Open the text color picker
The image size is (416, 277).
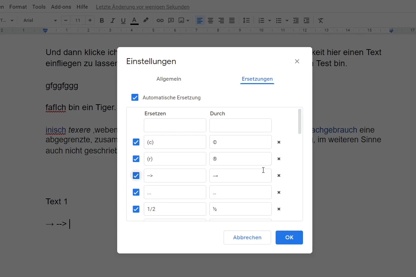tap(135, 20)
